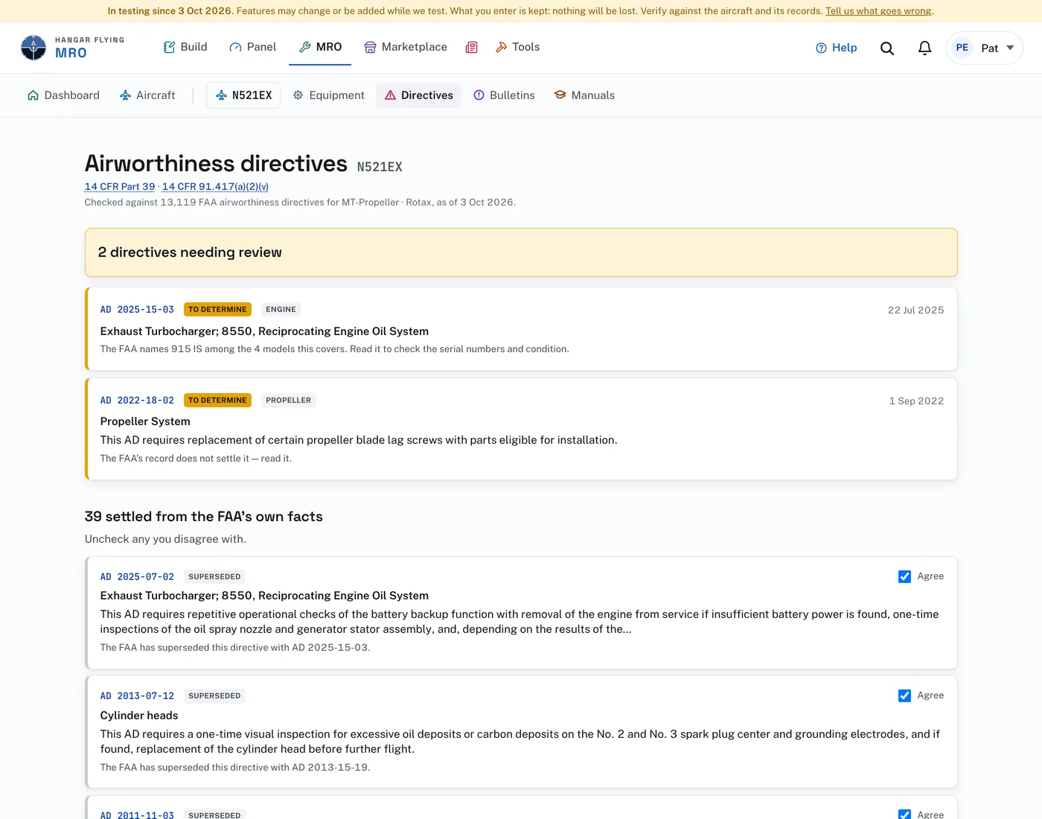Open the Aircraft tab
This screenshot has height=819, width=1042.
click(147, 95)
